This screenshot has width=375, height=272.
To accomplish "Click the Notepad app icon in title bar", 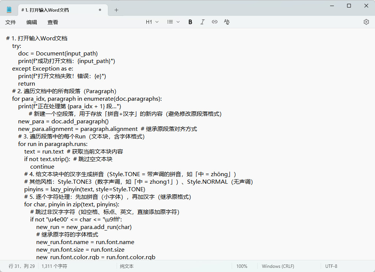I will 9,10.
